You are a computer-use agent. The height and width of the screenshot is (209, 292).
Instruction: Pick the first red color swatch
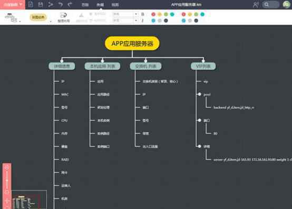click(153, 14)
